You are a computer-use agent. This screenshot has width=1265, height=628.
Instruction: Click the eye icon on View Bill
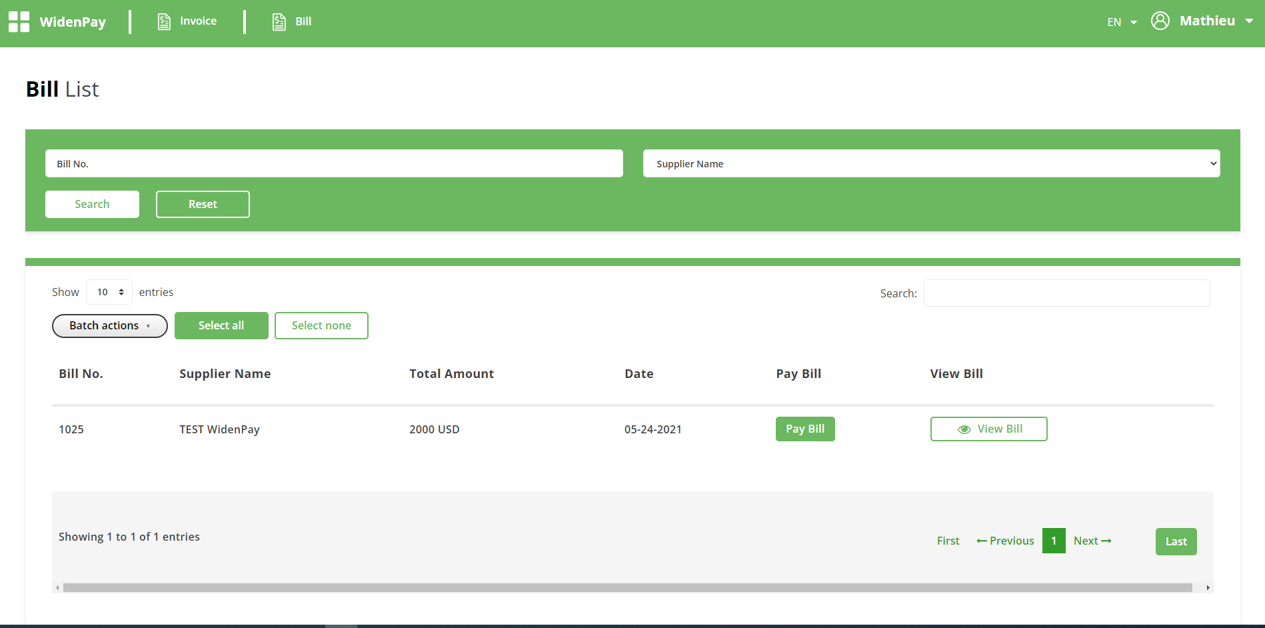(964, 429)
